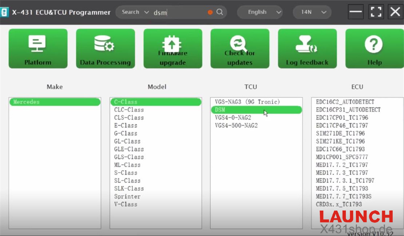404x236 pixels.
Task: Open the Platform tile
Action: click(38, 48)
